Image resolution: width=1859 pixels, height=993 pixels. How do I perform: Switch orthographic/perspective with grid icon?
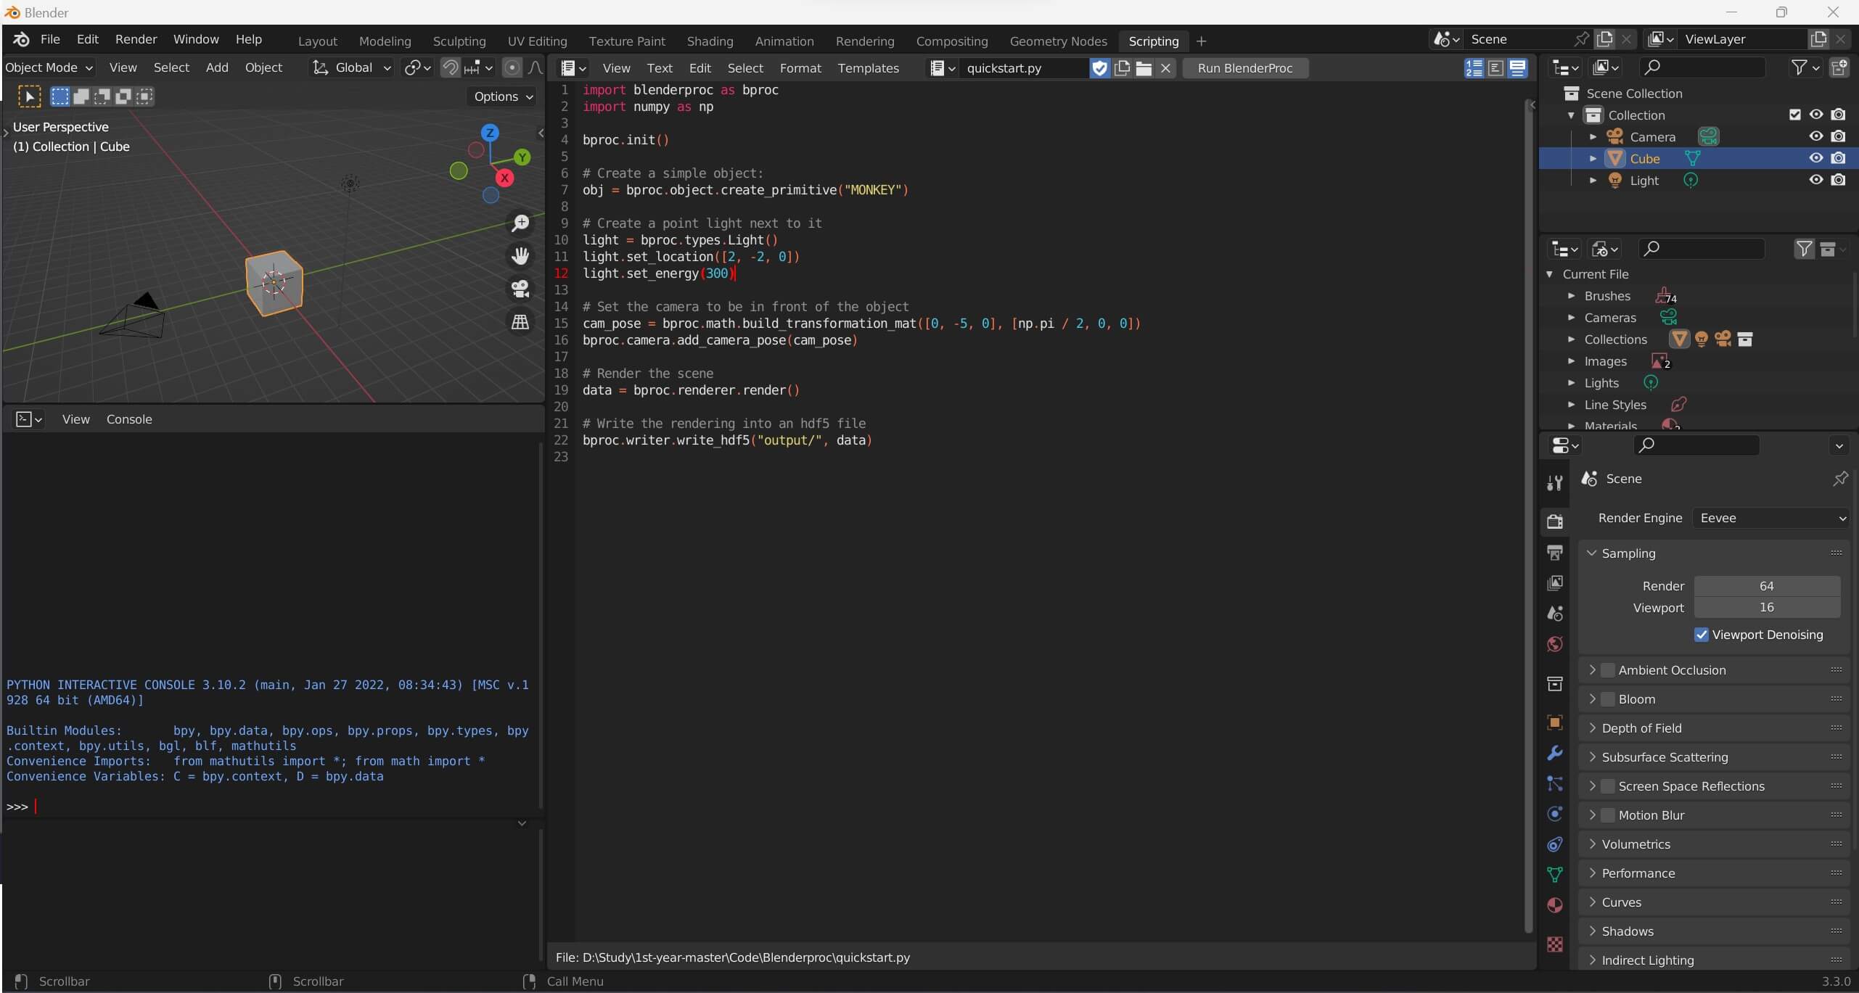[x=520, y=322]
